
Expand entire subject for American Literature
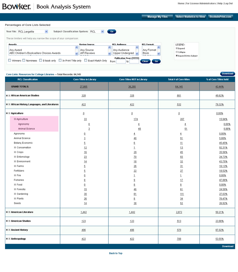(x=7, y=212)
